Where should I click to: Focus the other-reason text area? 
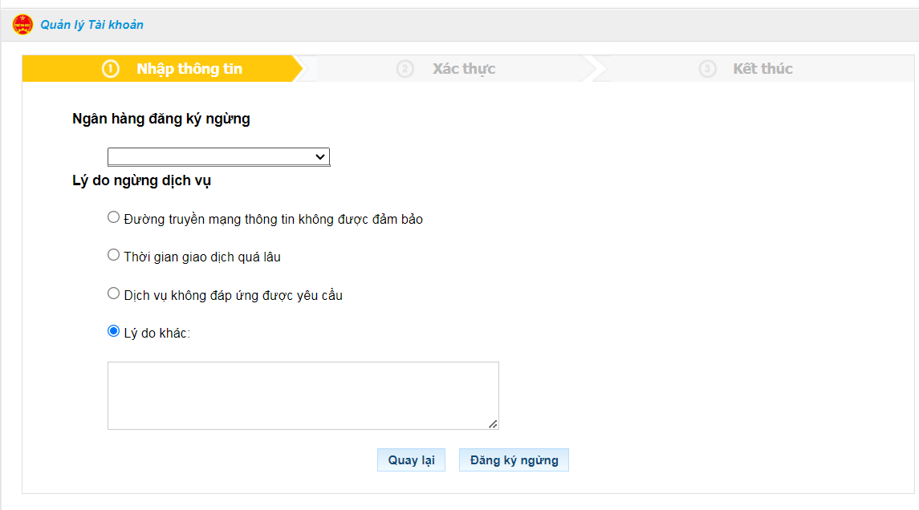(303, 395)
